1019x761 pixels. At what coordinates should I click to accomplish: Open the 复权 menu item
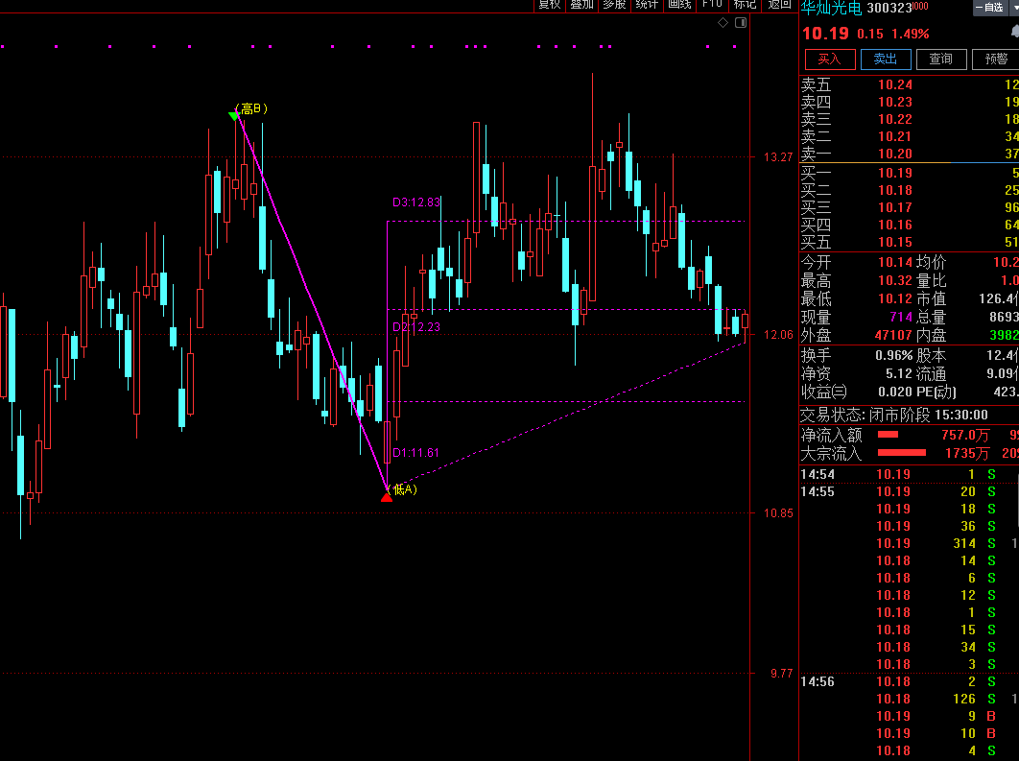(x=549, y=5)
